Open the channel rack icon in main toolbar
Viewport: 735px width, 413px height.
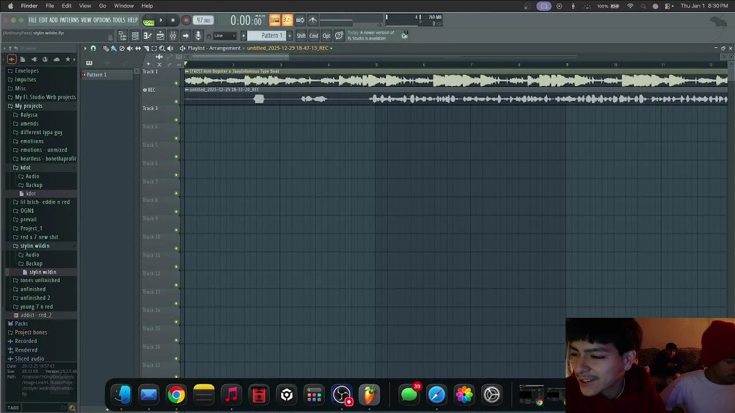tap(135, 36)
